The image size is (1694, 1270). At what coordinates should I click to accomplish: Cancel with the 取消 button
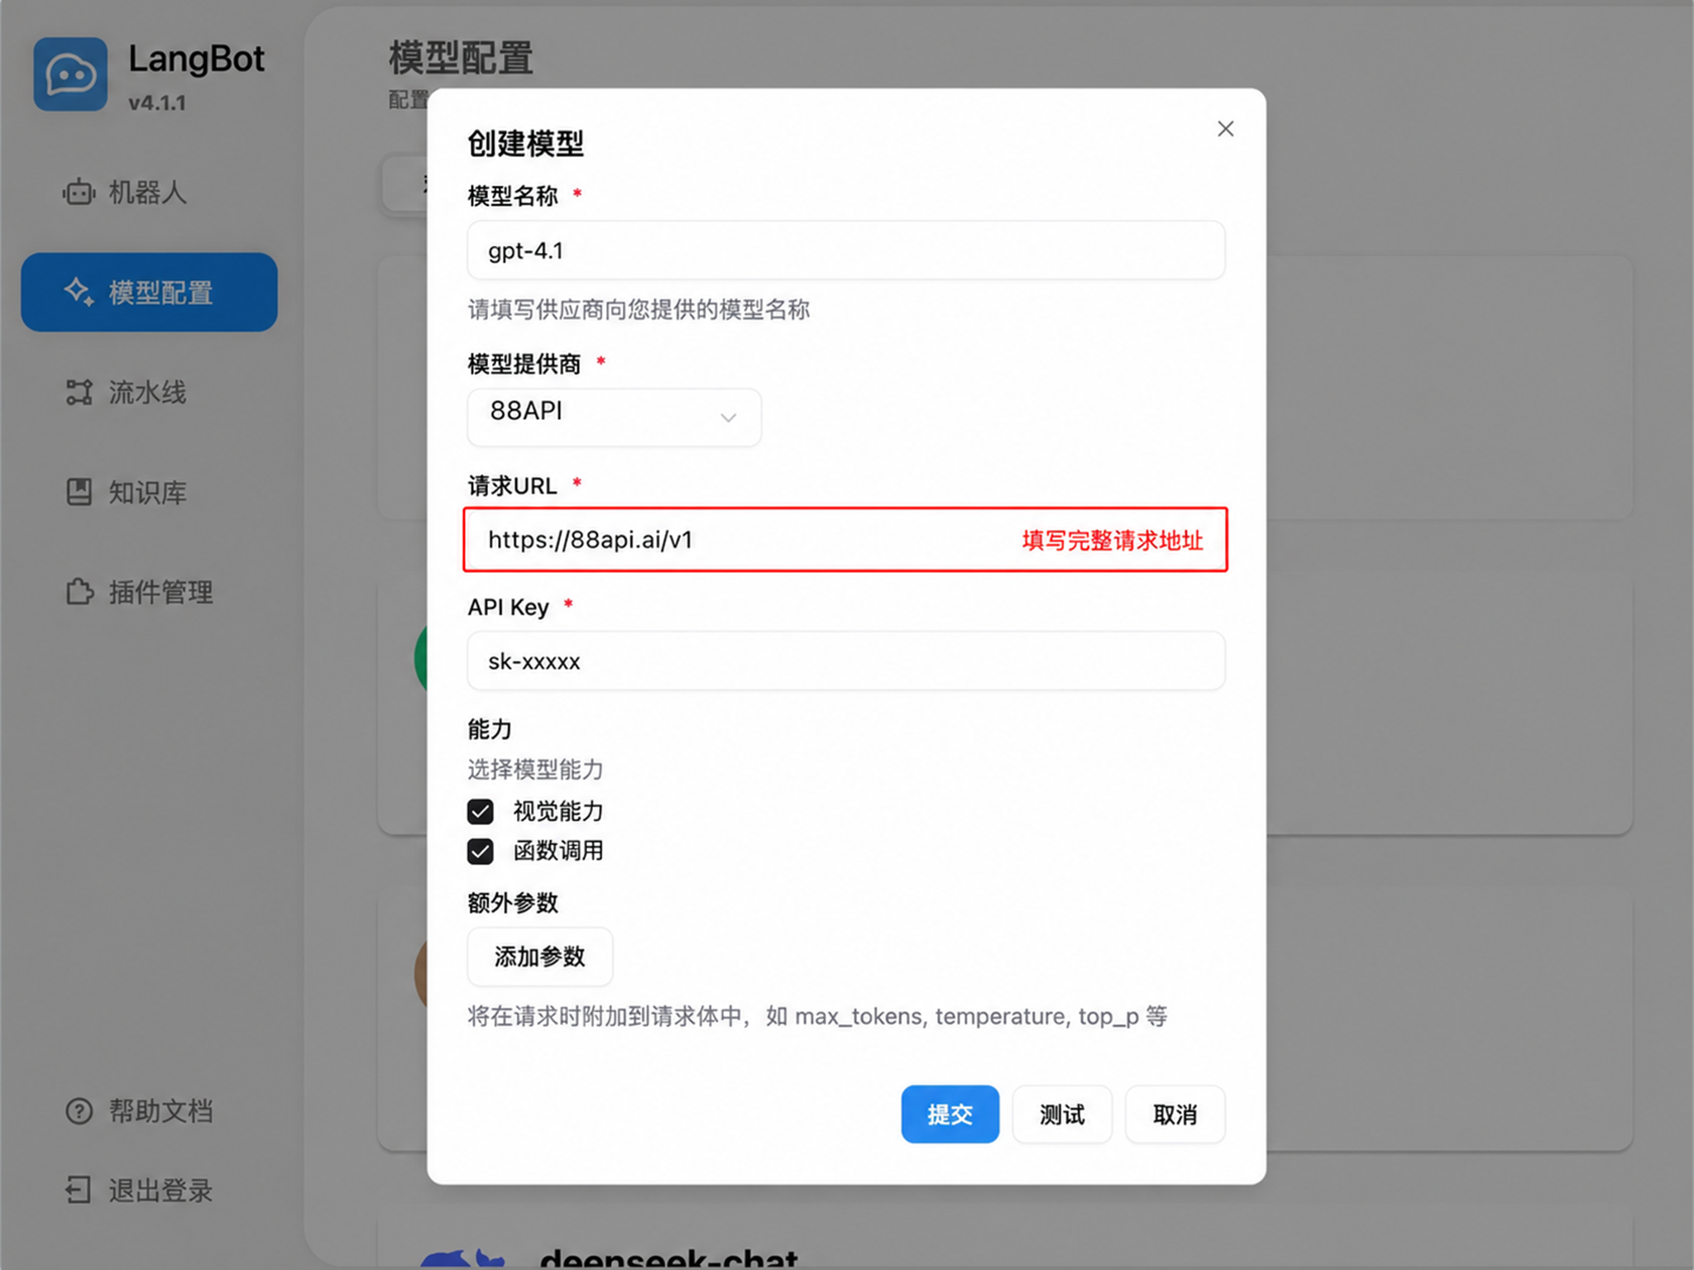(1175, 1114)
